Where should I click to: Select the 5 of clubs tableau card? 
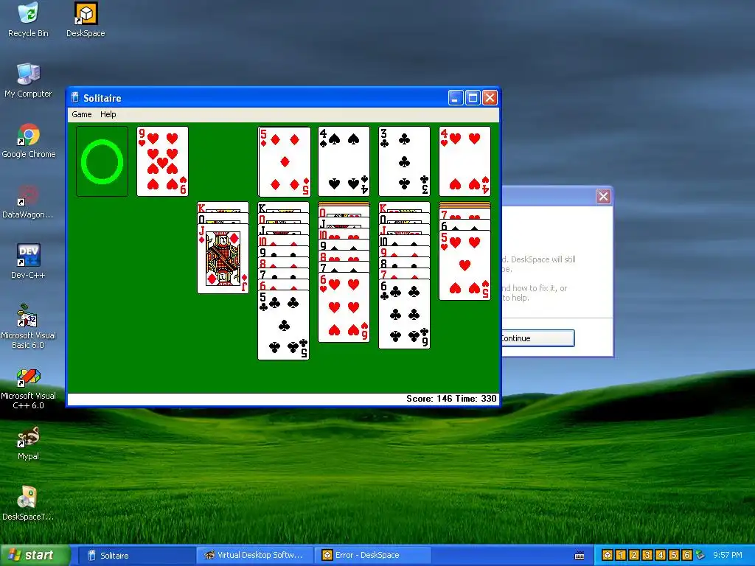tap(284, 325)
